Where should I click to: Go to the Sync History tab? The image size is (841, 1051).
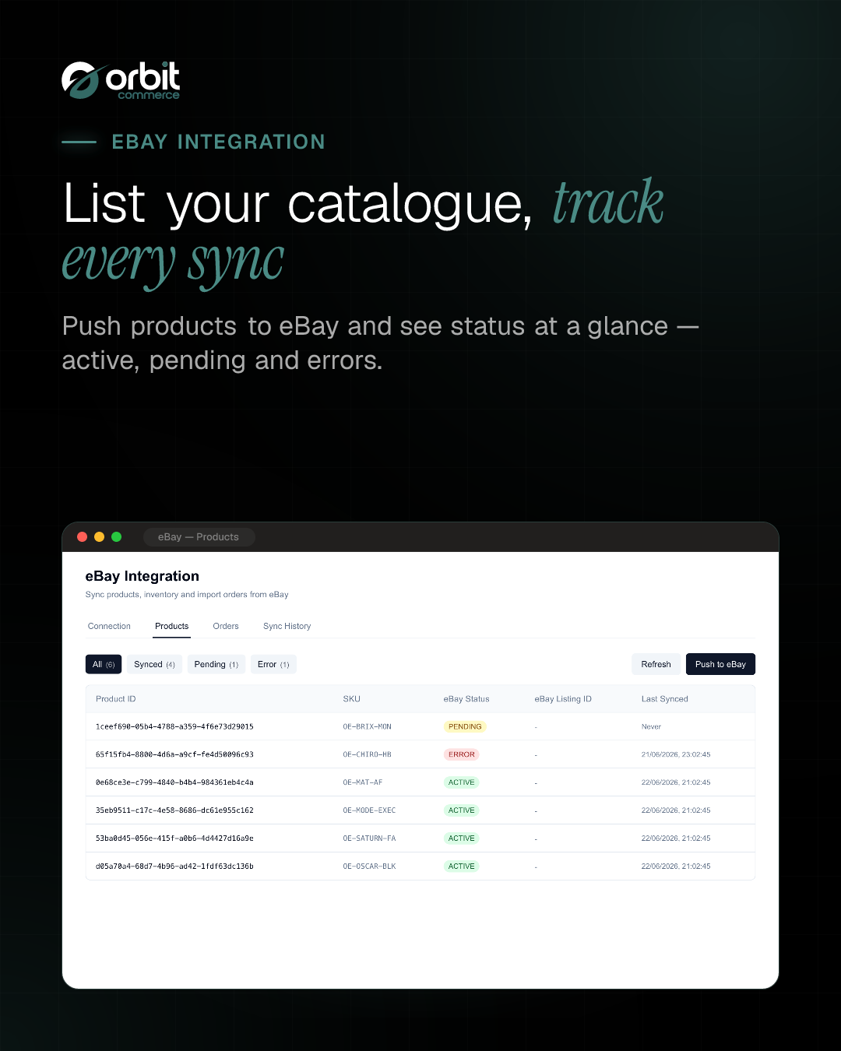click(x=287, y=626)
